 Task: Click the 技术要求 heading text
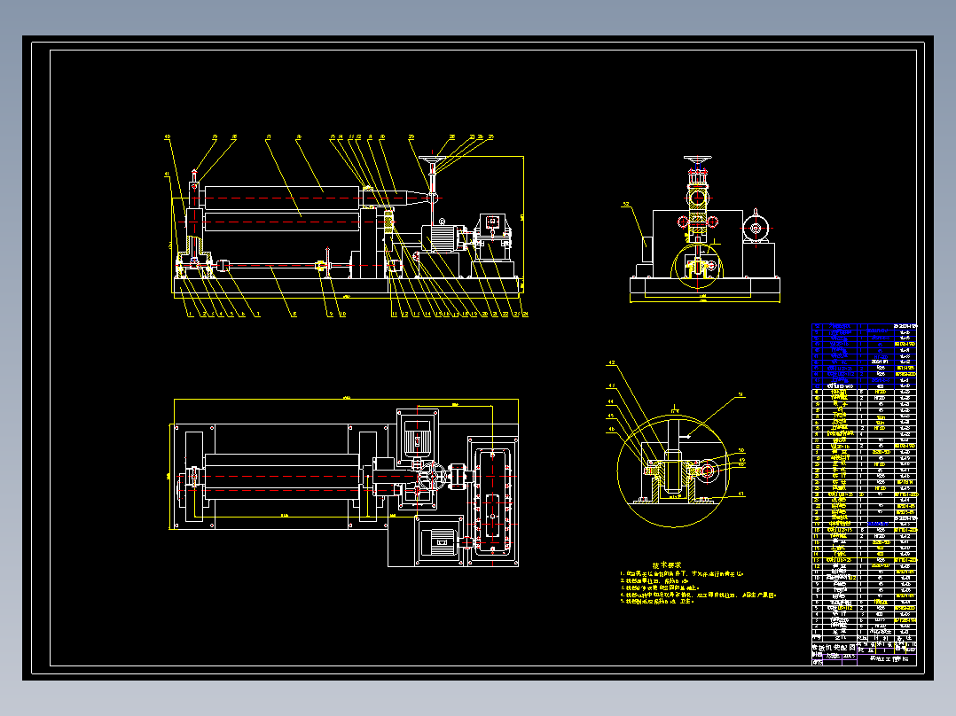coord(667,564)
